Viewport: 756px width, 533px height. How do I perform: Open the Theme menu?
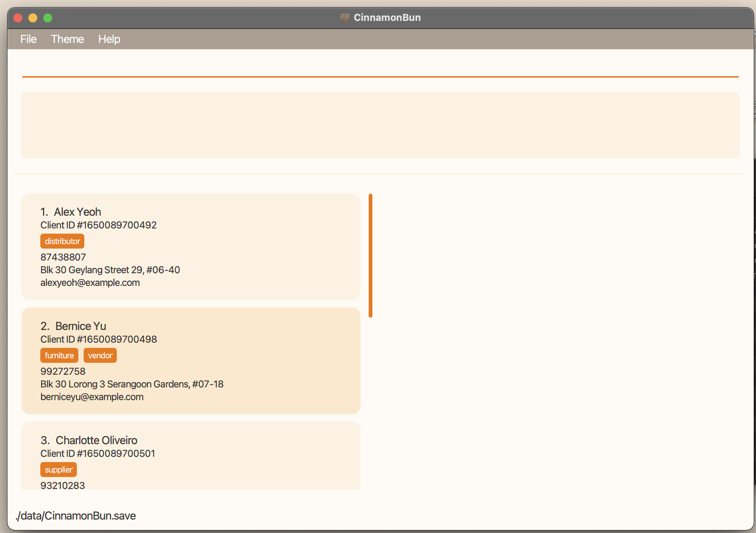pos(68,39)
